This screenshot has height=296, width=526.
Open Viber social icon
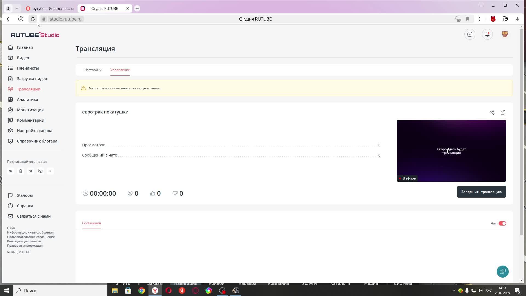40,171
